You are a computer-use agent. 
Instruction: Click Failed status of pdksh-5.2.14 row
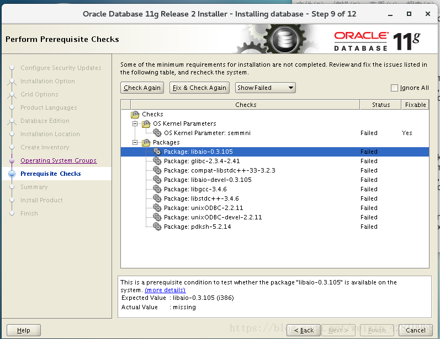(369, 227)
